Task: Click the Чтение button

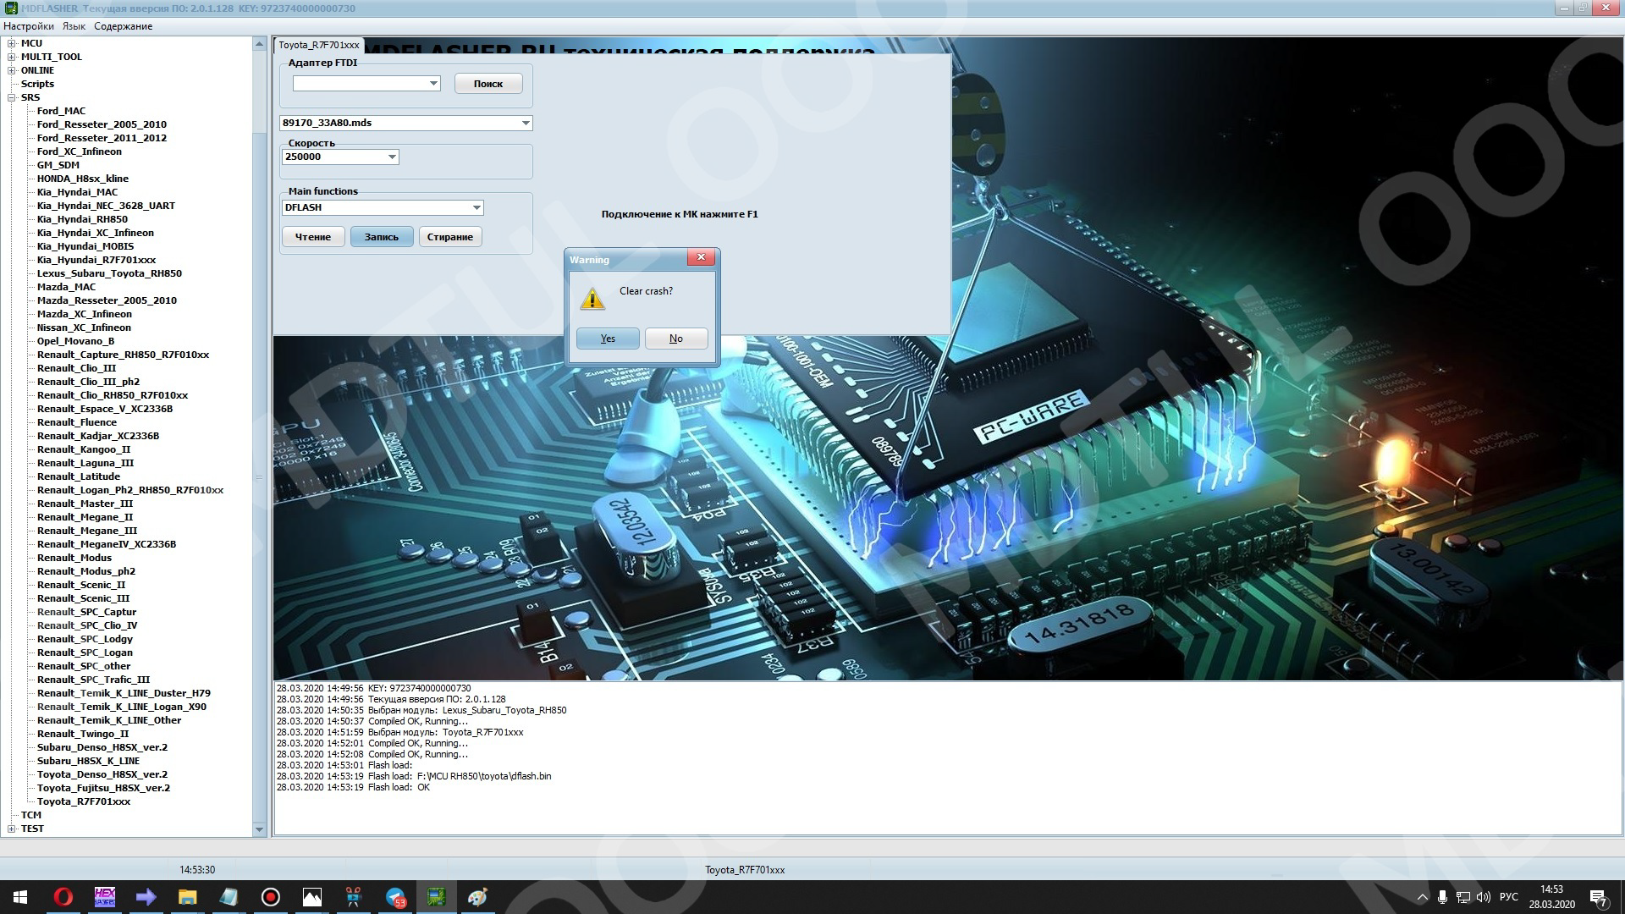Action: click(x=313, y=237)
